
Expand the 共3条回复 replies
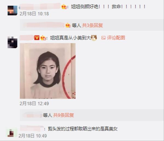coord(92,25)
